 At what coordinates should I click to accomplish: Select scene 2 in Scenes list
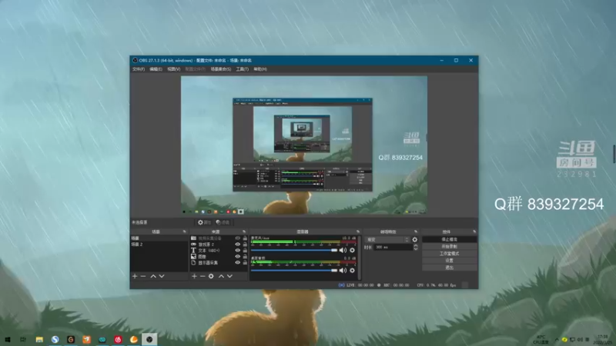[159, 245]
